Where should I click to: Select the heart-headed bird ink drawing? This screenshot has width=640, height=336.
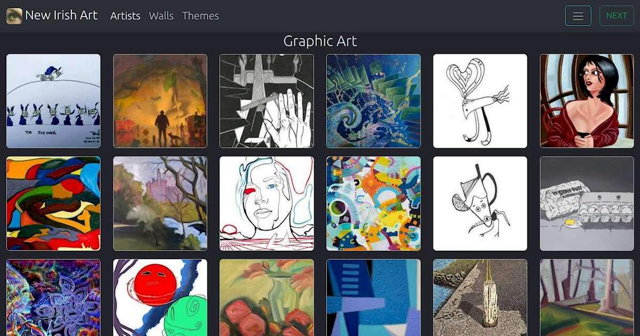tap(480, 100)
